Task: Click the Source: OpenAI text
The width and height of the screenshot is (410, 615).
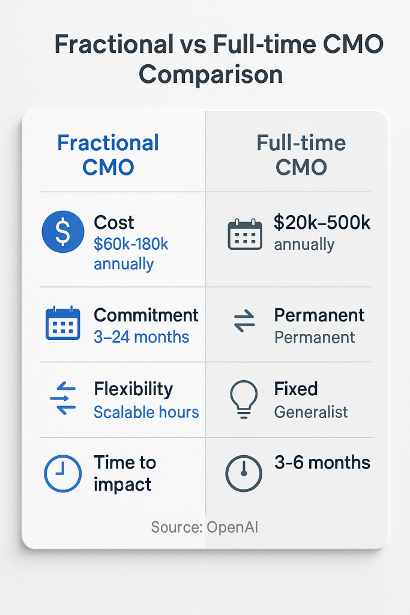Action: coord(205,527)
